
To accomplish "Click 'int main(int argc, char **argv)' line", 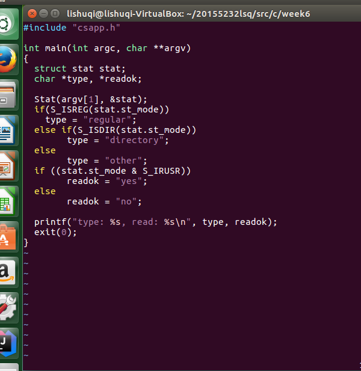I will [107, 48].
